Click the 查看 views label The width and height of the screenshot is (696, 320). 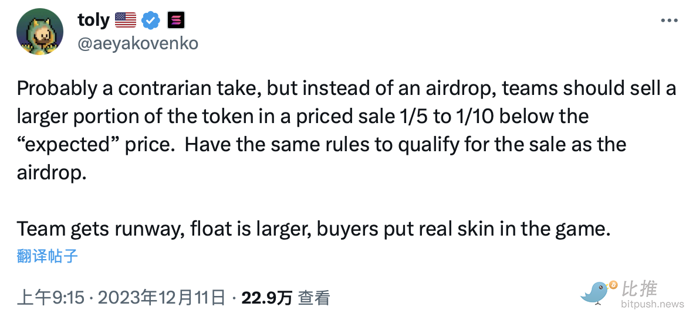click(314, 298)
